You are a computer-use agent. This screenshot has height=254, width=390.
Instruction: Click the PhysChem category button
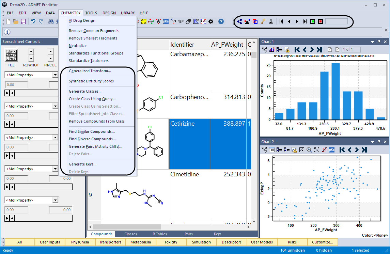[80, 242]
